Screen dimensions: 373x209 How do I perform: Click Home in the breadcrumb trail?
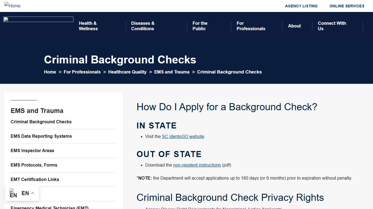(50, 72)
